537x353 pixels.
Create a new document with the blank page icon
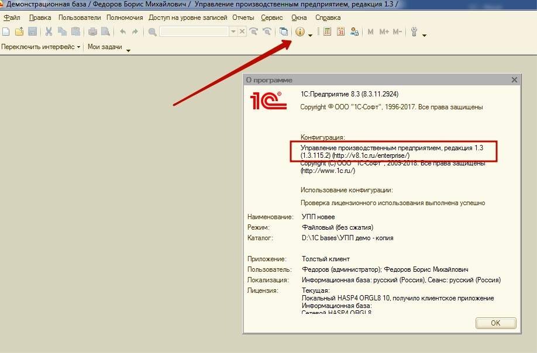point(6,32)
